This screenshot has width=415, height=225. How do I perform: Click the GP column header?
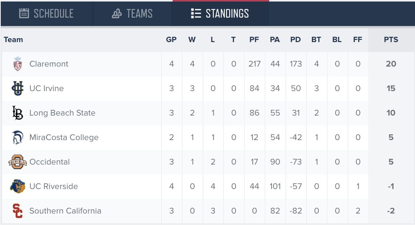click(x=171, y=40)
